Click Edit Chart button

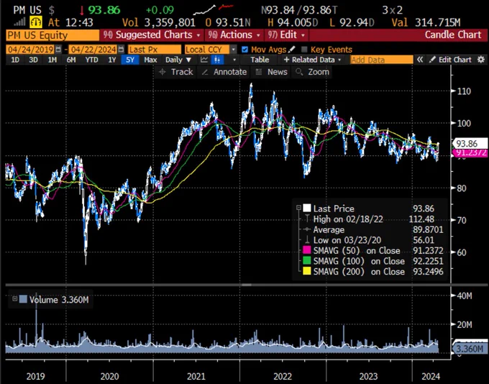coord(450,60)
